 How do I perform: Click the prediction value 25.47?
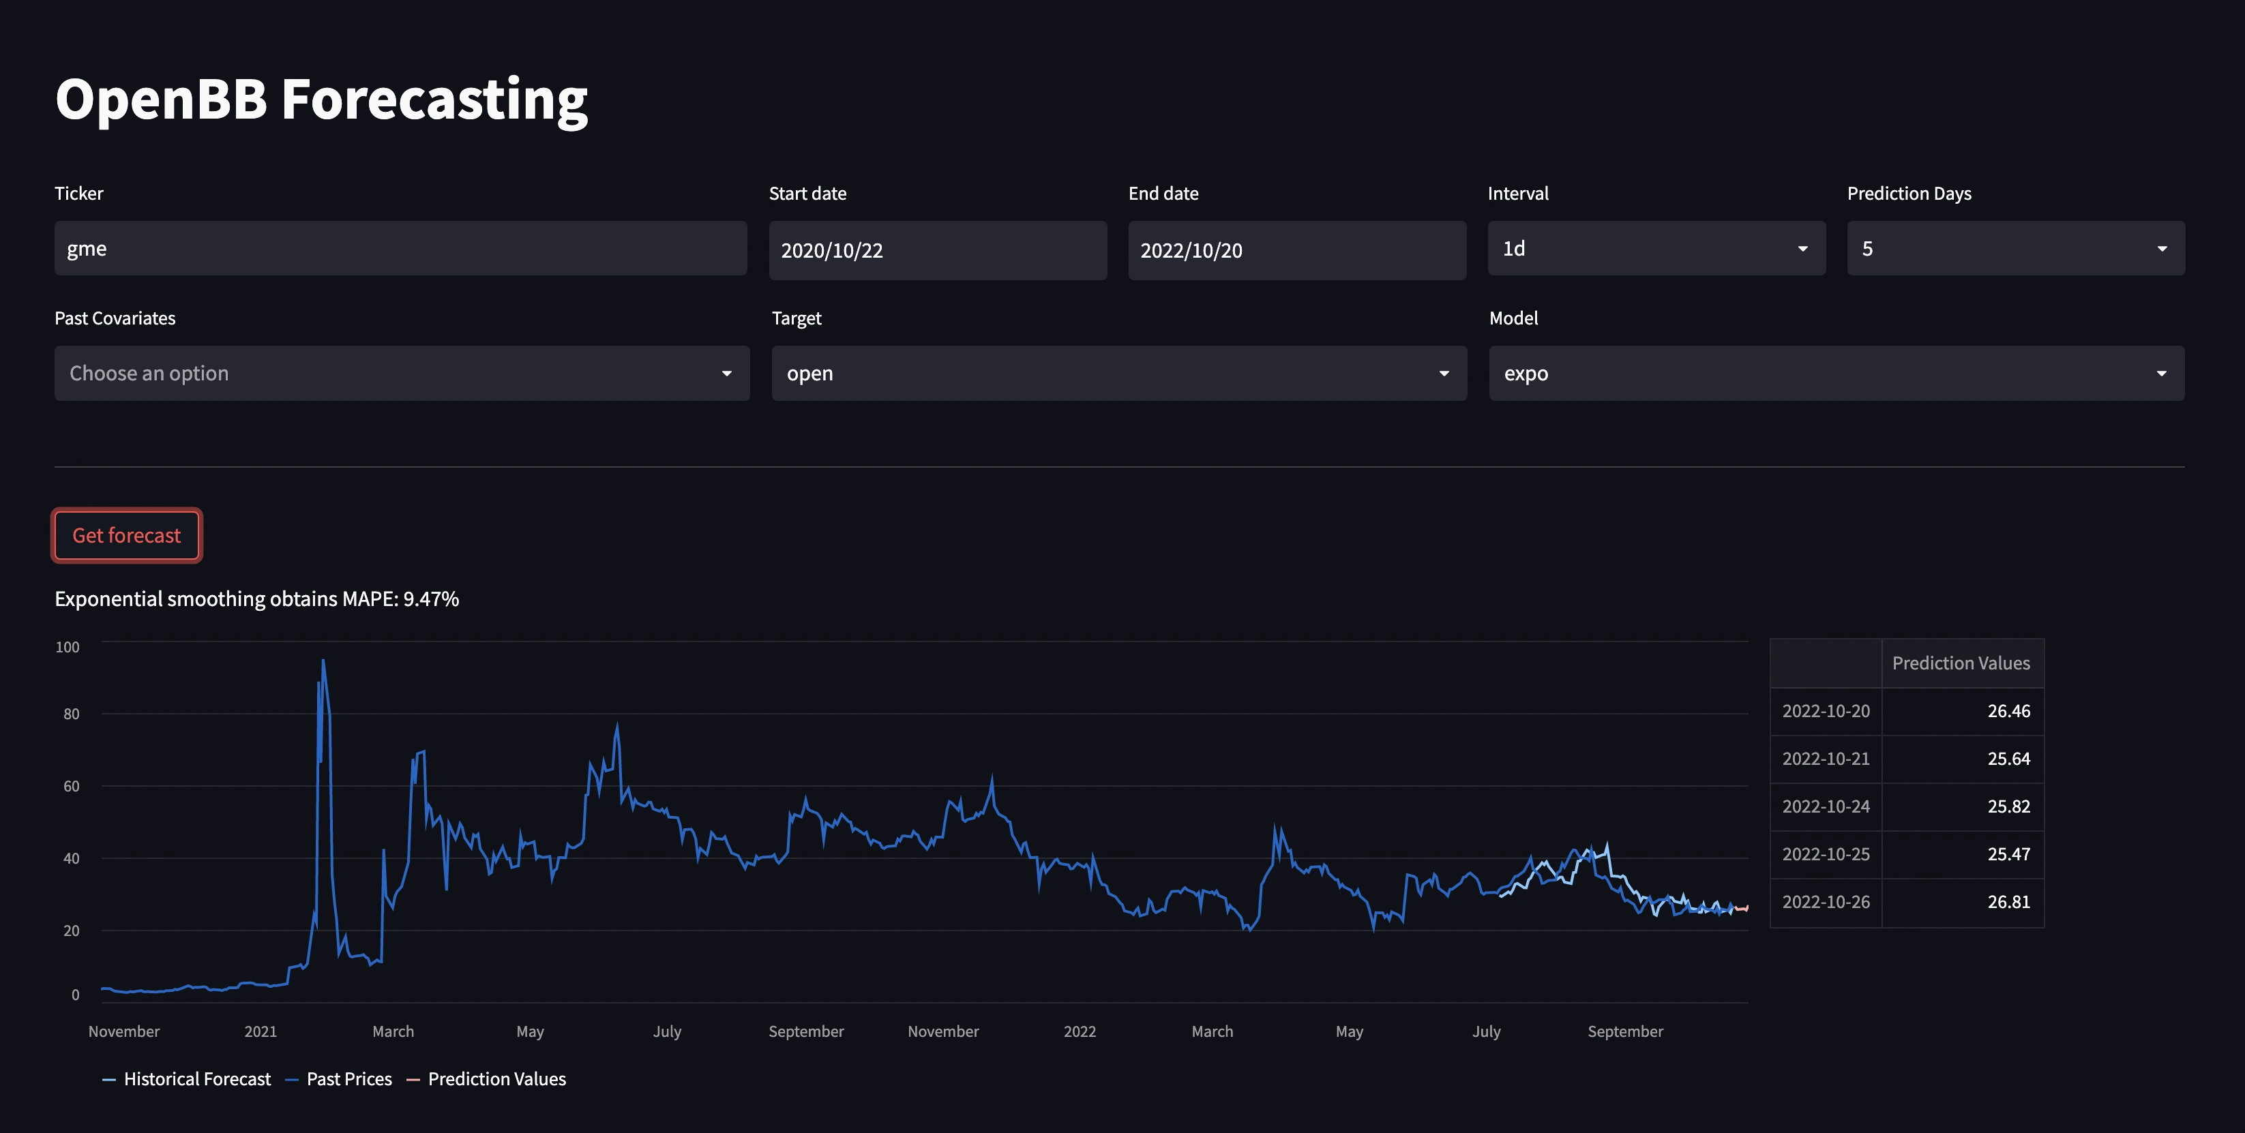pyautogui.click(x=2009, y=854)
